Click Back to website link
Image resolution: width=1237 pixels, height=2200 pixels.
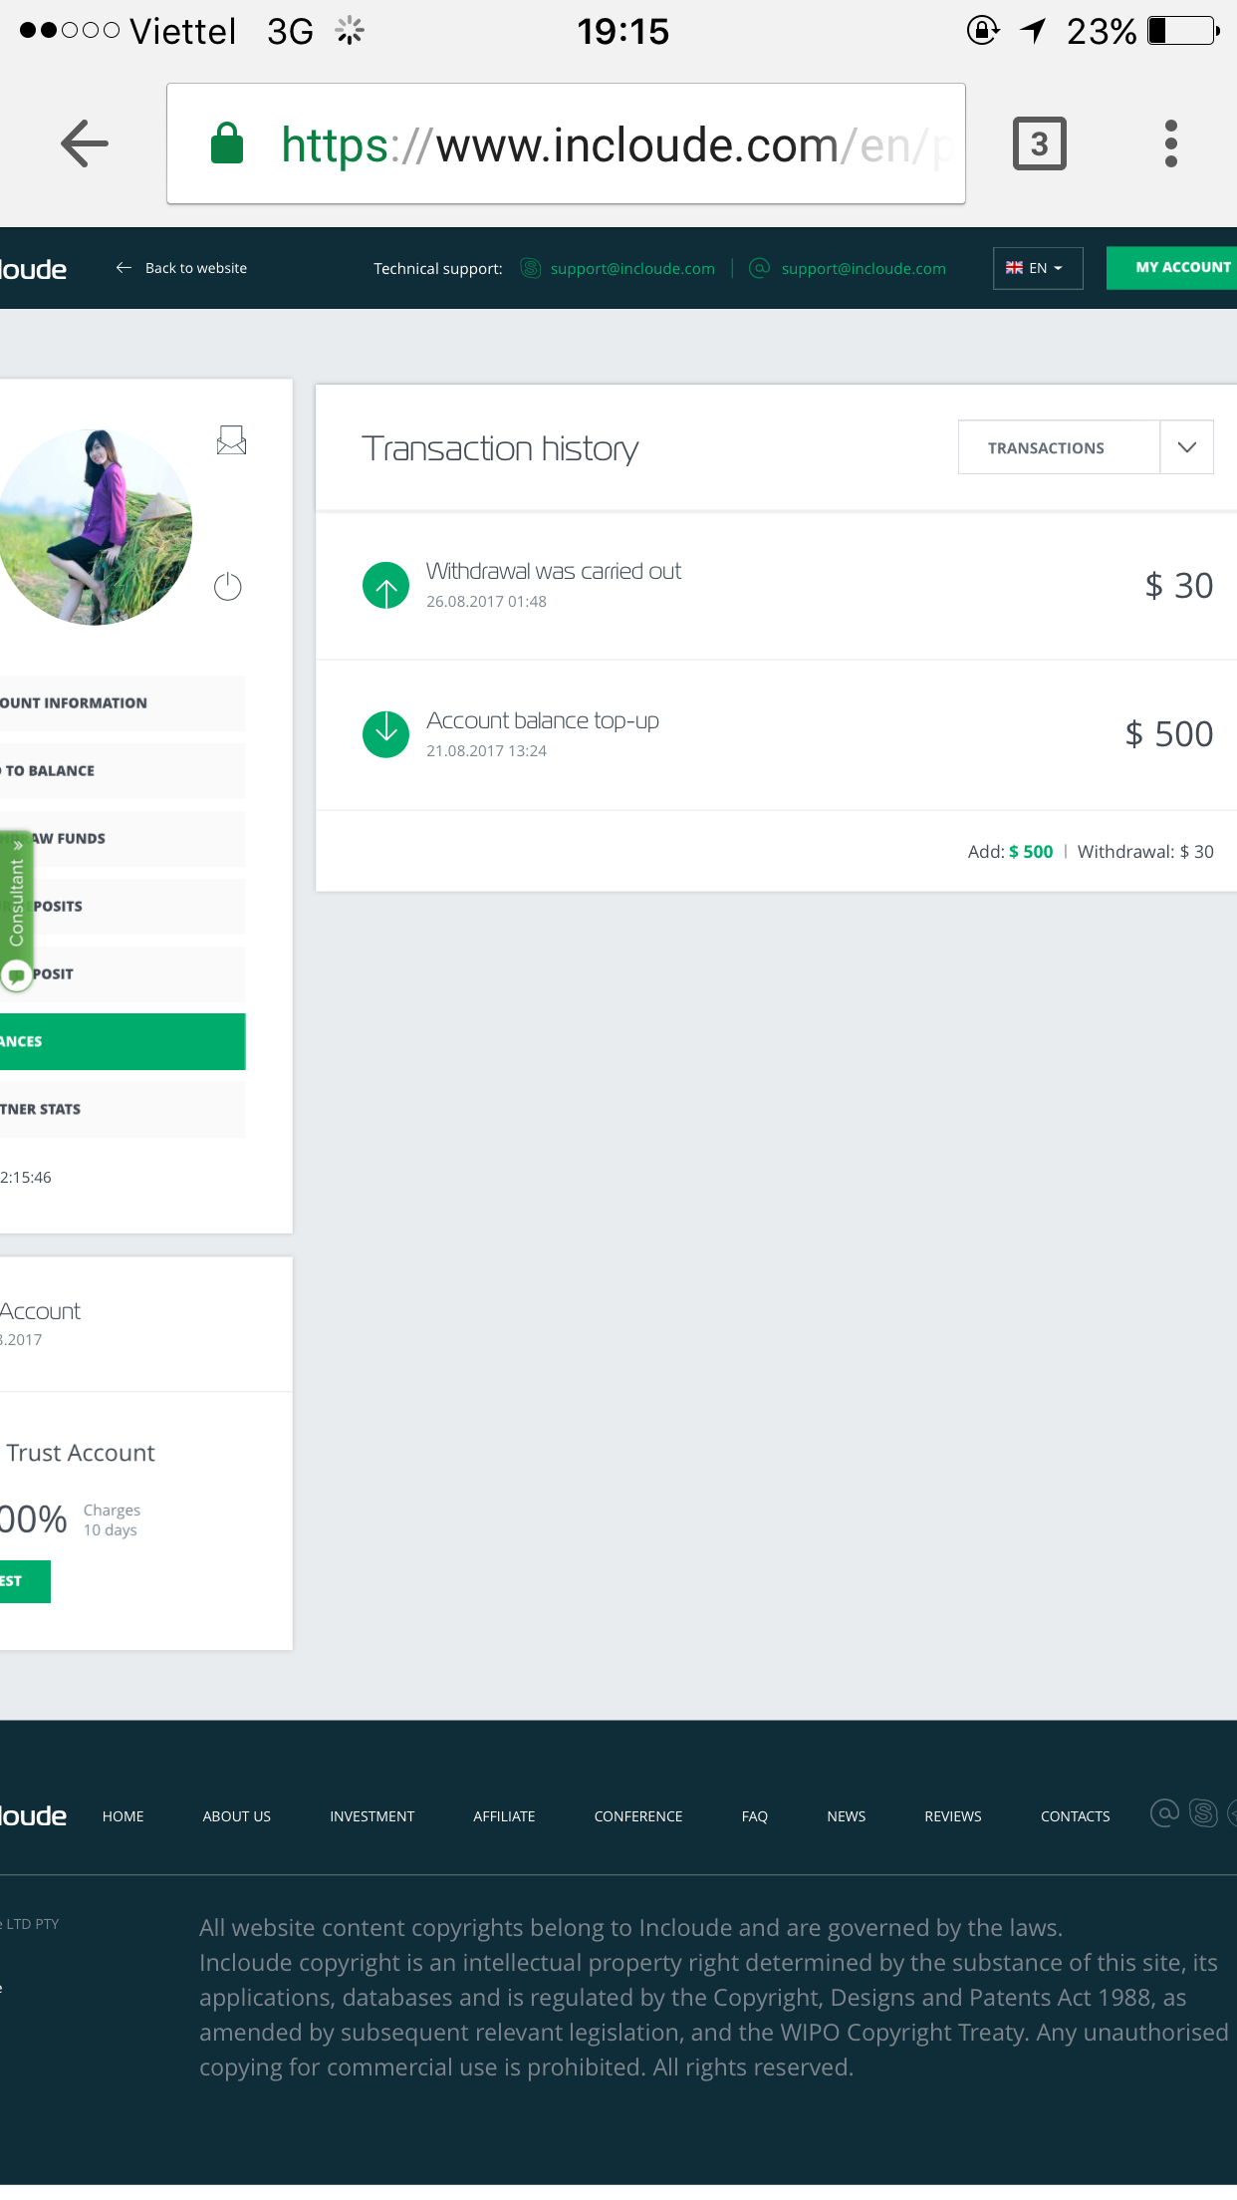pyautogui.click(x=182, y=268)
